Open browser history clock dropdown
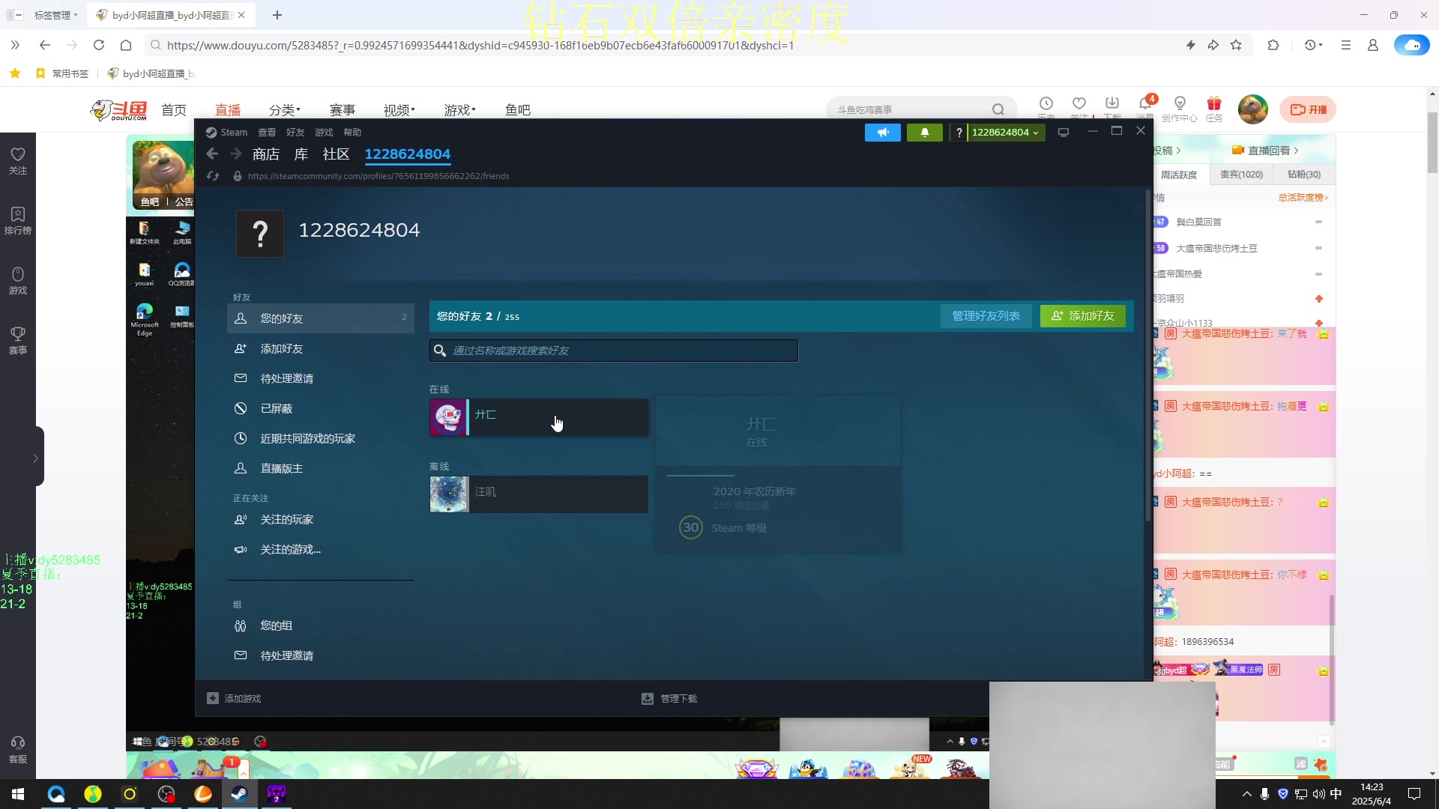Viewport: 1439px width, 809px height. coord(1313,45)
